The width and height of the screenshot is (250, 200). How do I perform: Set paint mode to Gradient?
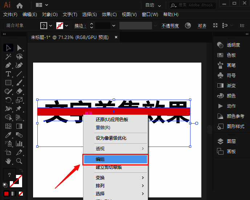(13, 193)
